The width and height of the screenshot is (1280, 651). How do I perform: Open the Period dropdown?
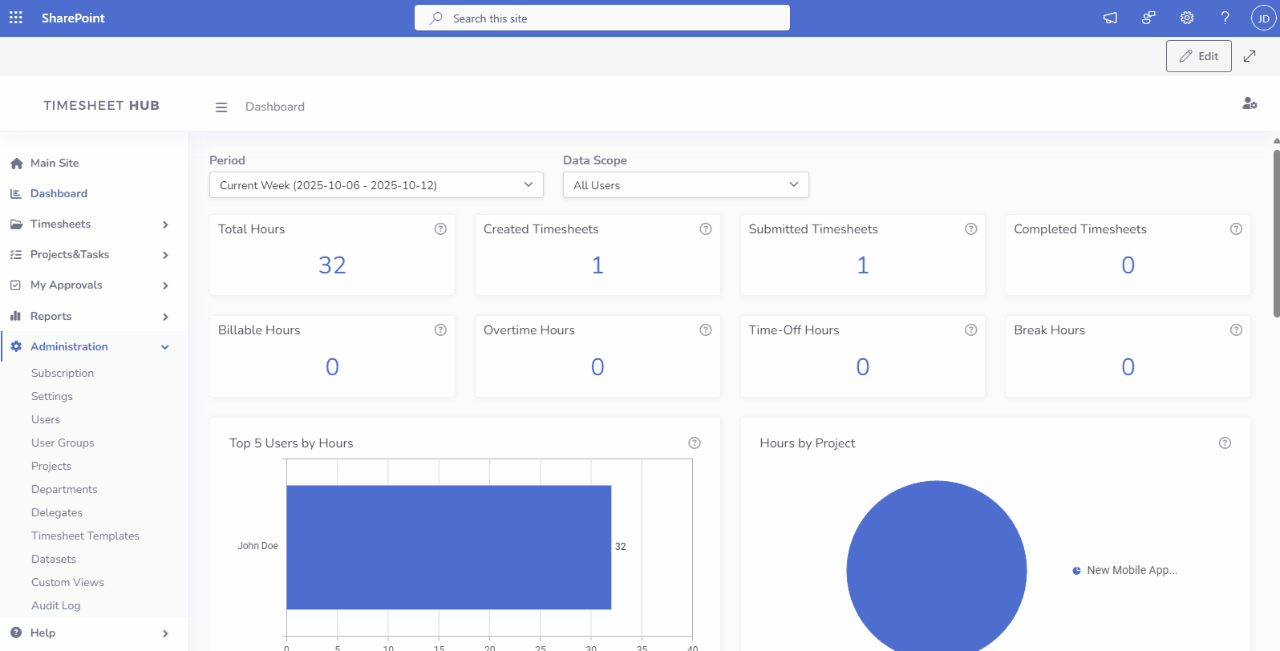click(x=376, y=185)
